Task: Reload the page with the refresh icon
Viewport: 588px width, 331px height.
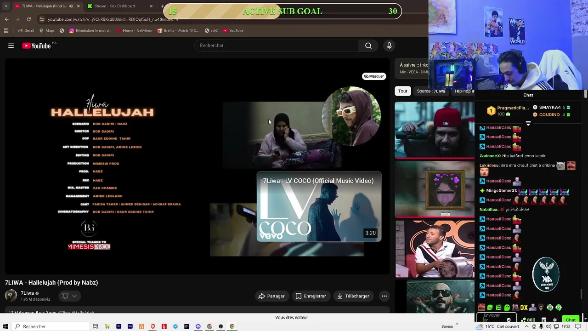Action: [28, 19]
